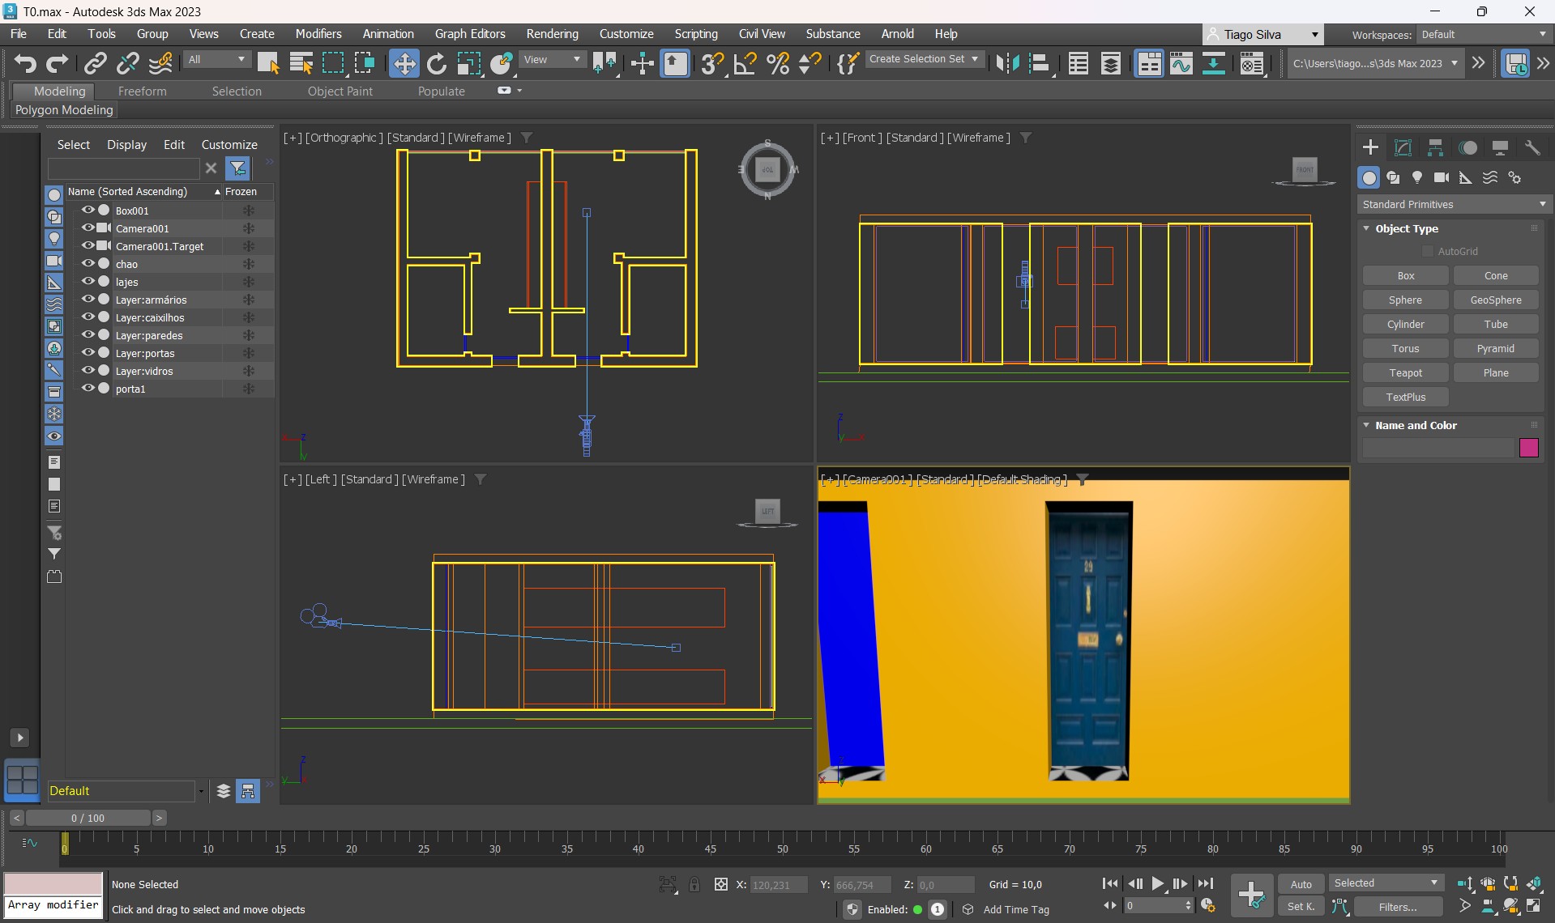Hide the Box001 object with eye icon

point(88,211)
